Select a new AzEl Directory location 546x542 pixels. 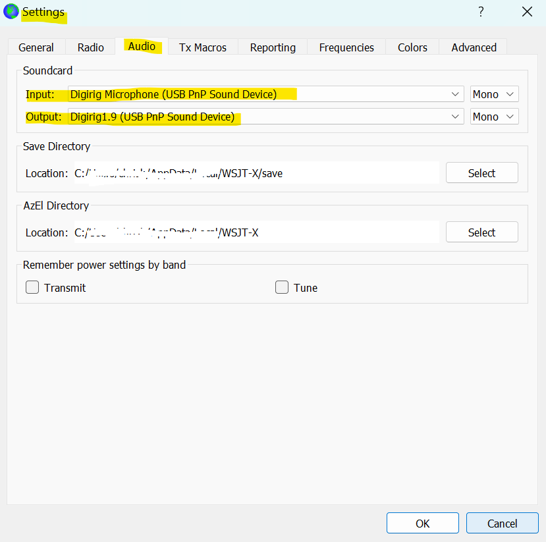(482, 232)
